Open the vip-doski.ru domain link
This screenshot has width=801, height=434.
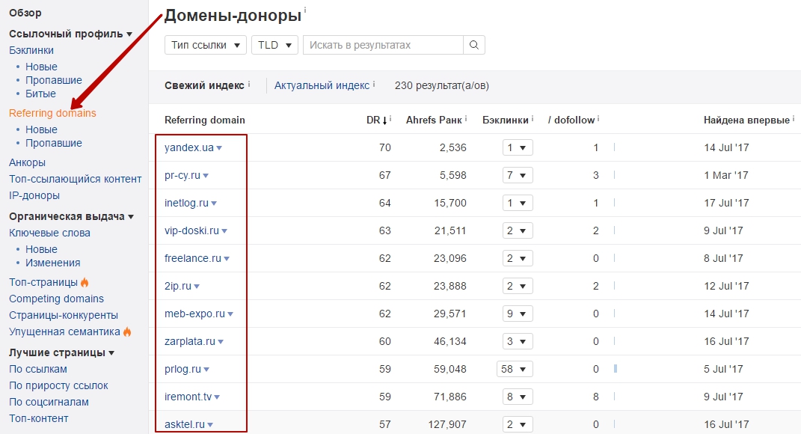pos(191,230)
